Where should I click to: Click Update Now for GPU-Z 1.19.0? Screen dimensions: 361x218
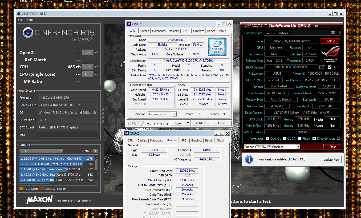[x=331, y=160]
